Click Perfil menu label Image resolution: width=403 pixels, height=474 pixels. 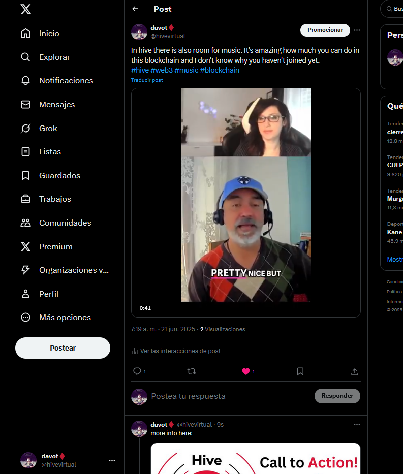[x=49, y=294]
